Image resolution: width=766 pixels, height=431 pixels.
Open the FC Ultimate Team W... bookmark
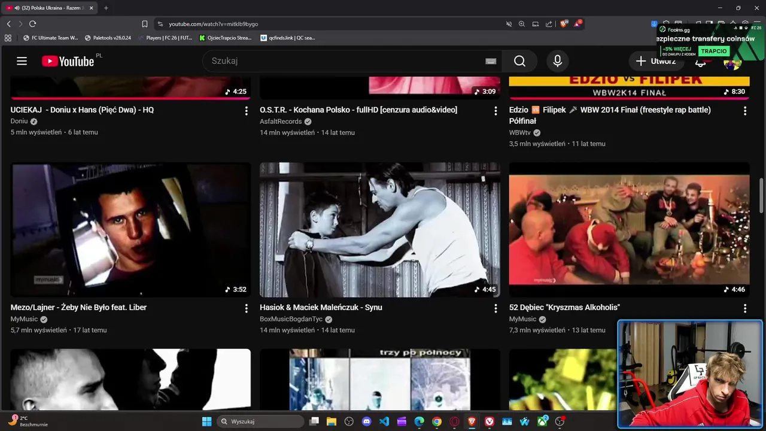click(50, 38)
